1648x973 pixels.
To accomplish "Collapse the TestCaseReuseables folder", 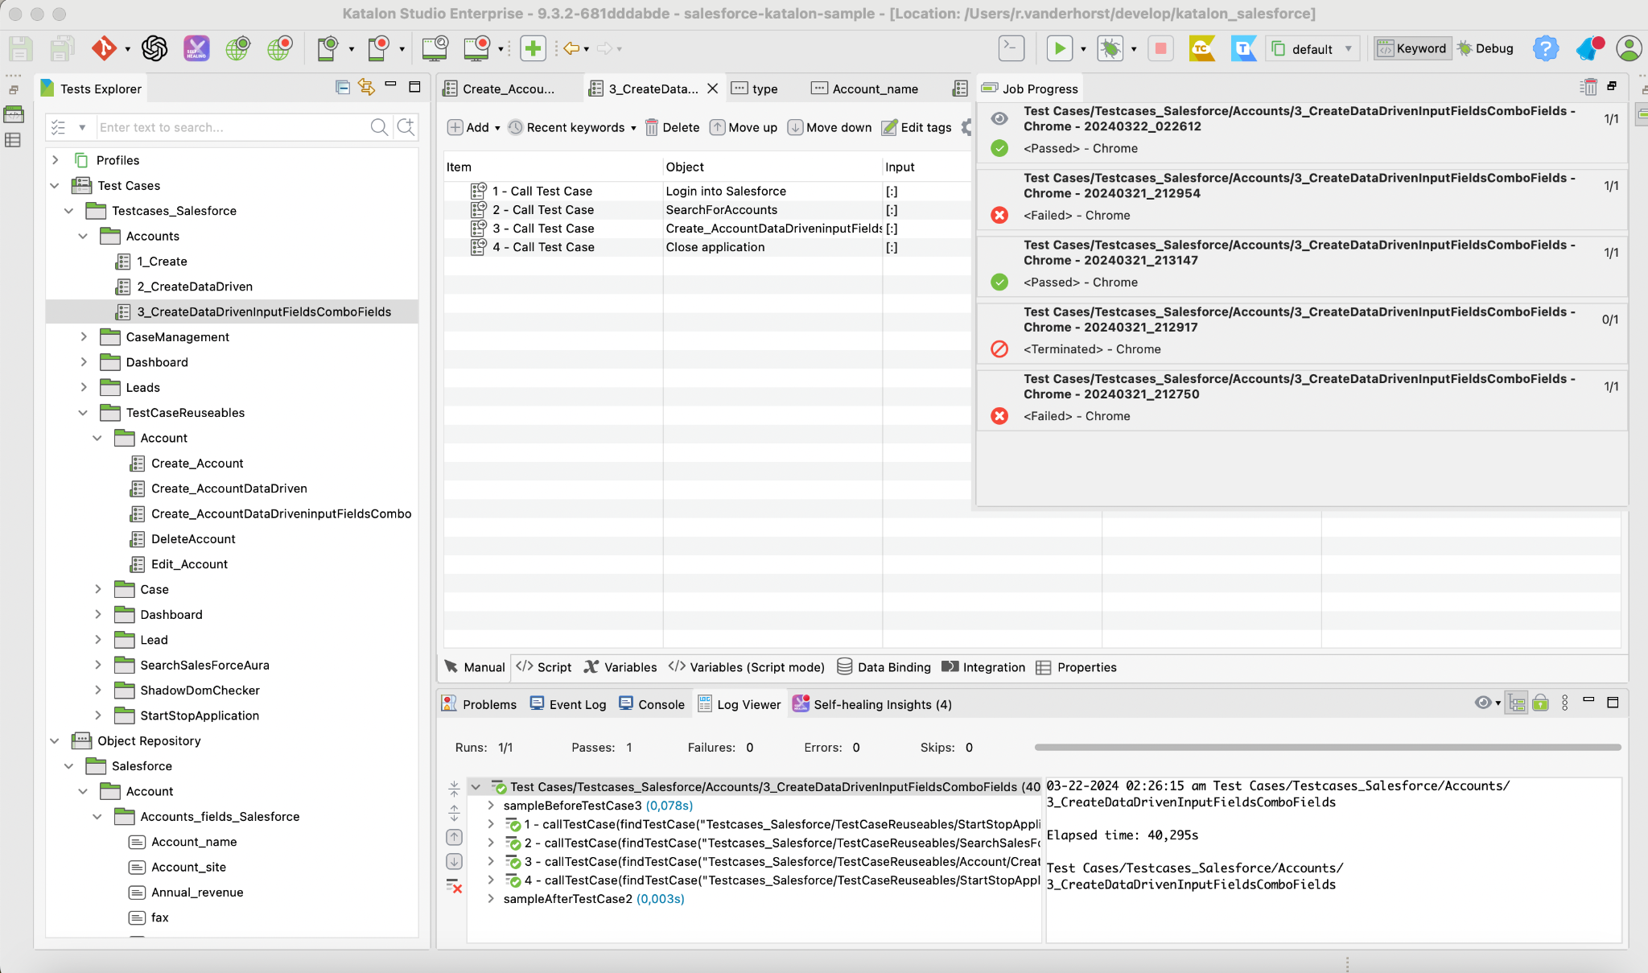I will (83, 412).
